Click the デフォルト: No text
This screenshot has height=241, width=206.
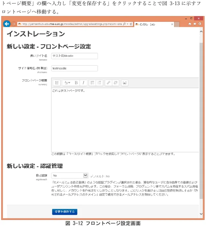tap(100, 176)
